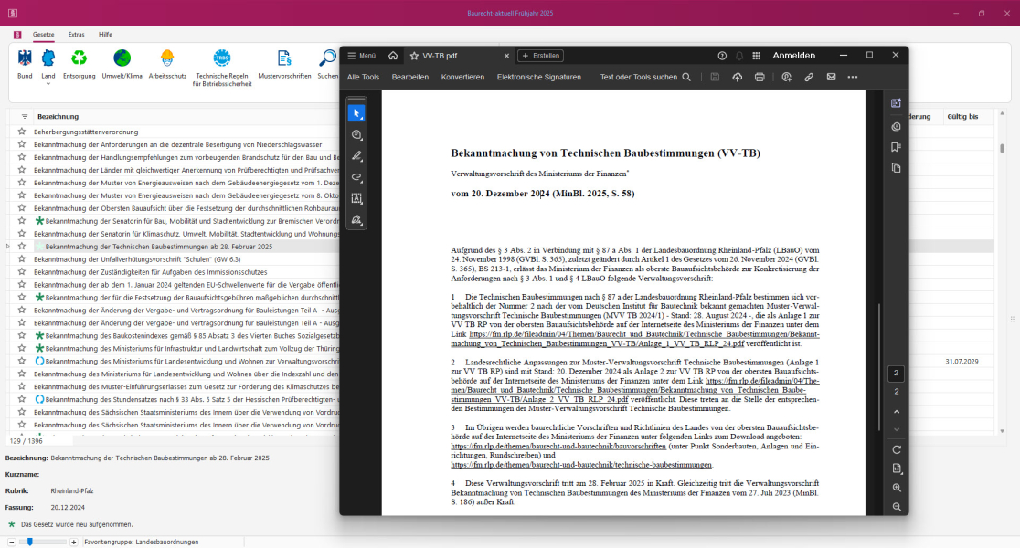The image size is (1020, 548).
Task: Expand the Land dropdown arrow
Action: pyautogui.click(x=48, y=84)
